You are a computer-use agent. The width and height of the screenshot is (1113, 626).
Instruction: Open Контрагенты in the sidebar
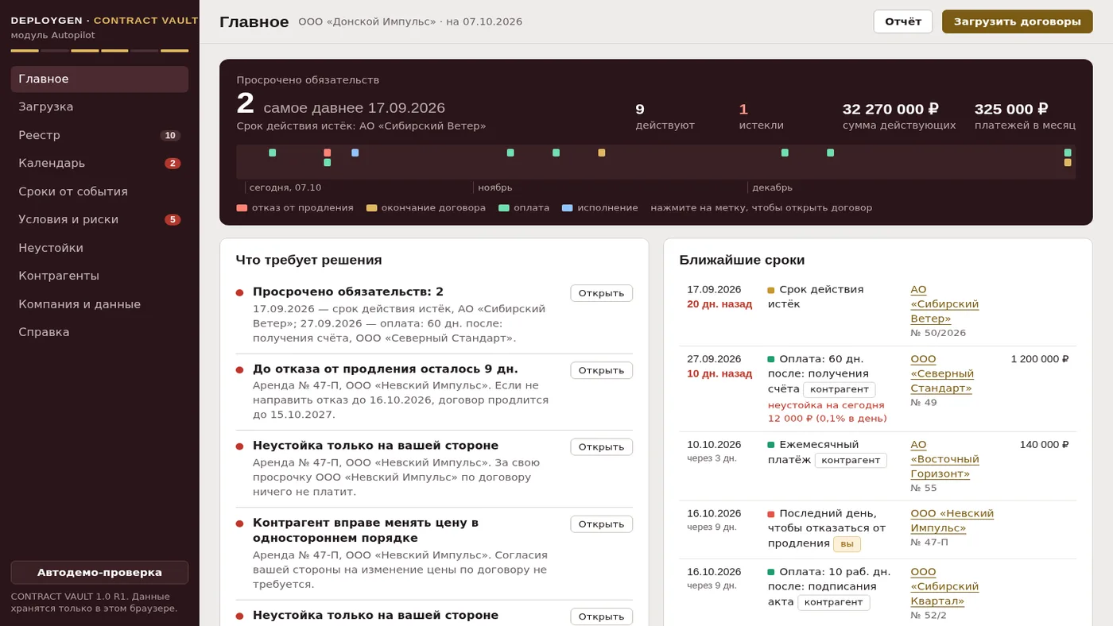click(99, 276)
